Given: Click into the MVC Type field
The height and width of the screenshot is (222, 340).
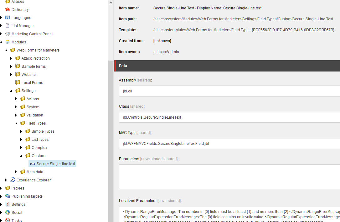Looking at the screenshot, I should [x=229, y=144].
